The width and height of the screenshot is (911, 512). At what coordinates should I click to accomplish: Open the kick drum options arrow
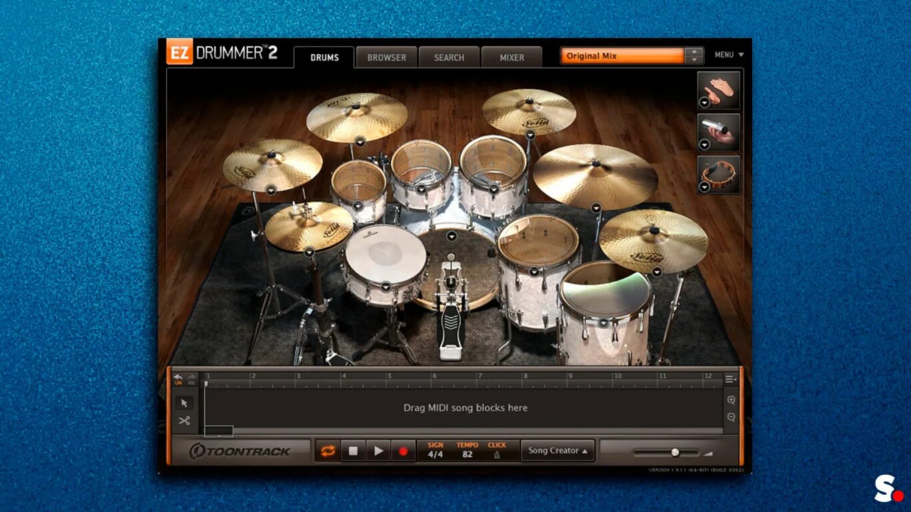click(452, 235)
